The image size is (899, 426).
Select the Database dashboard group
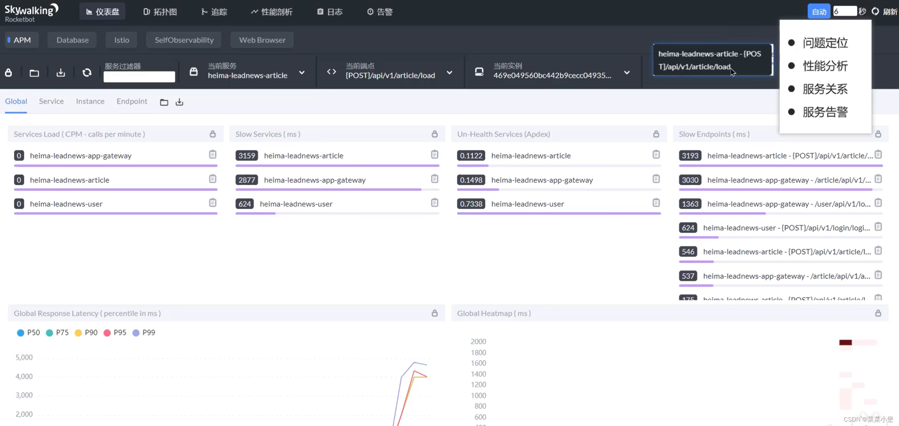(72, 40)
